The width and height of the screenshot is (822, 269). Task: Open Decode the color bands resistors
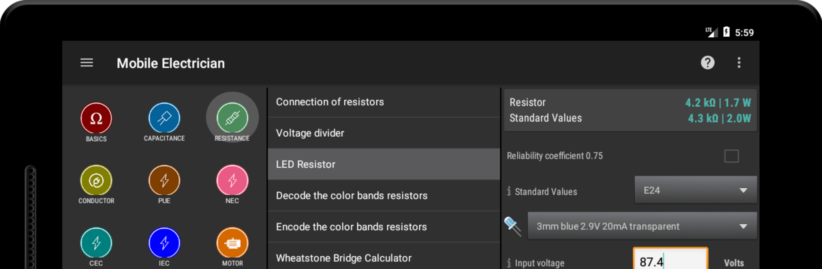click(x=384, y=196)
